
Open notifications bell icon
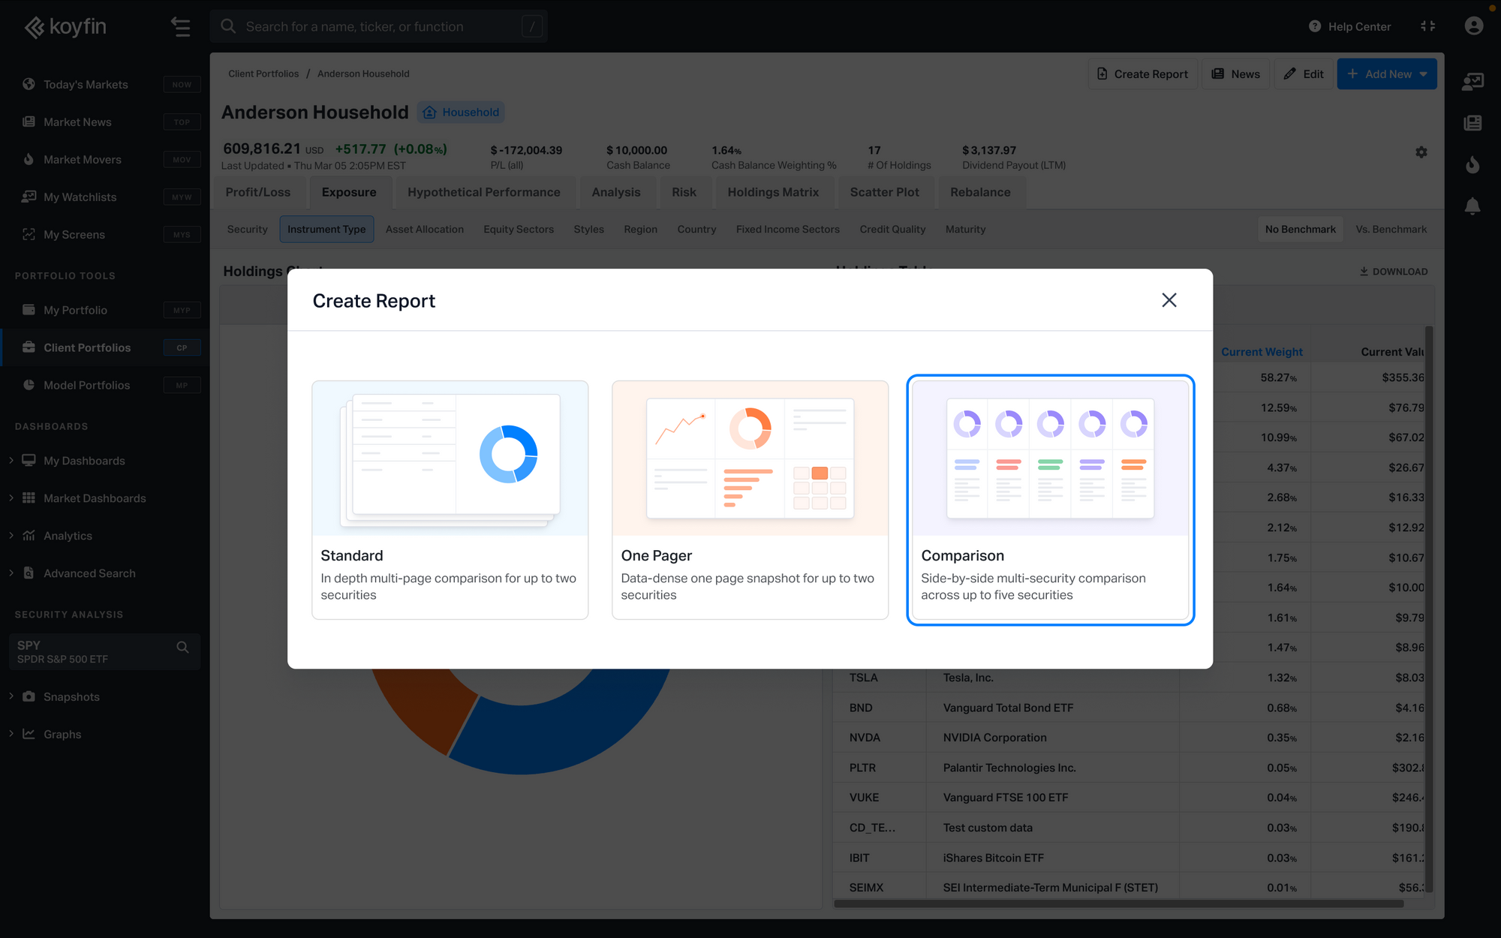1472,206
